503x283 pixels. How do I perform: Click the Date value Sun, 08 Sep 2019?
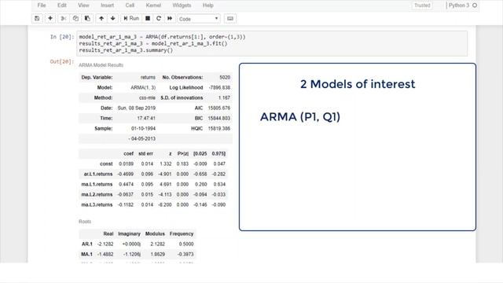pos(137,108)
